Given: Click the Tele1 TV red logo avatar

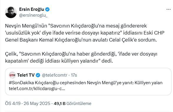Looking at the screenshot, I should coord(12,75).
